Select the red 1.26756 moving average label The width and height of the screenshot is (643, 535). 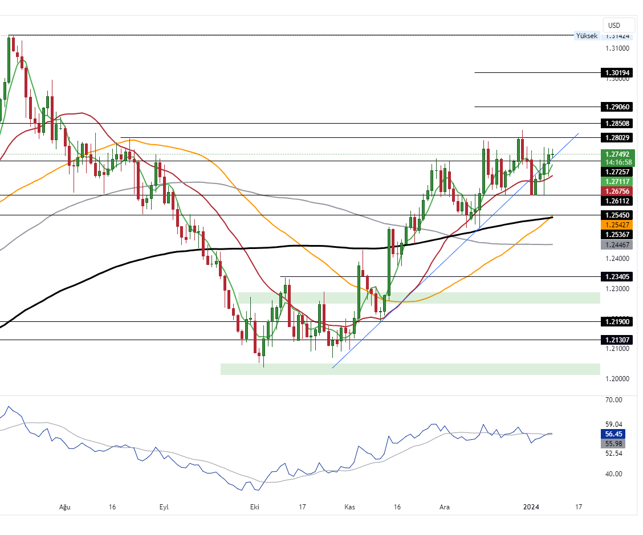click(618, 191)
